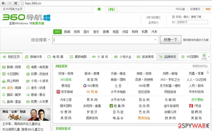The height and width of the screenshot is (131, 212).
Task: Click 设360导航为主页 button
Action: pos(13,9)
